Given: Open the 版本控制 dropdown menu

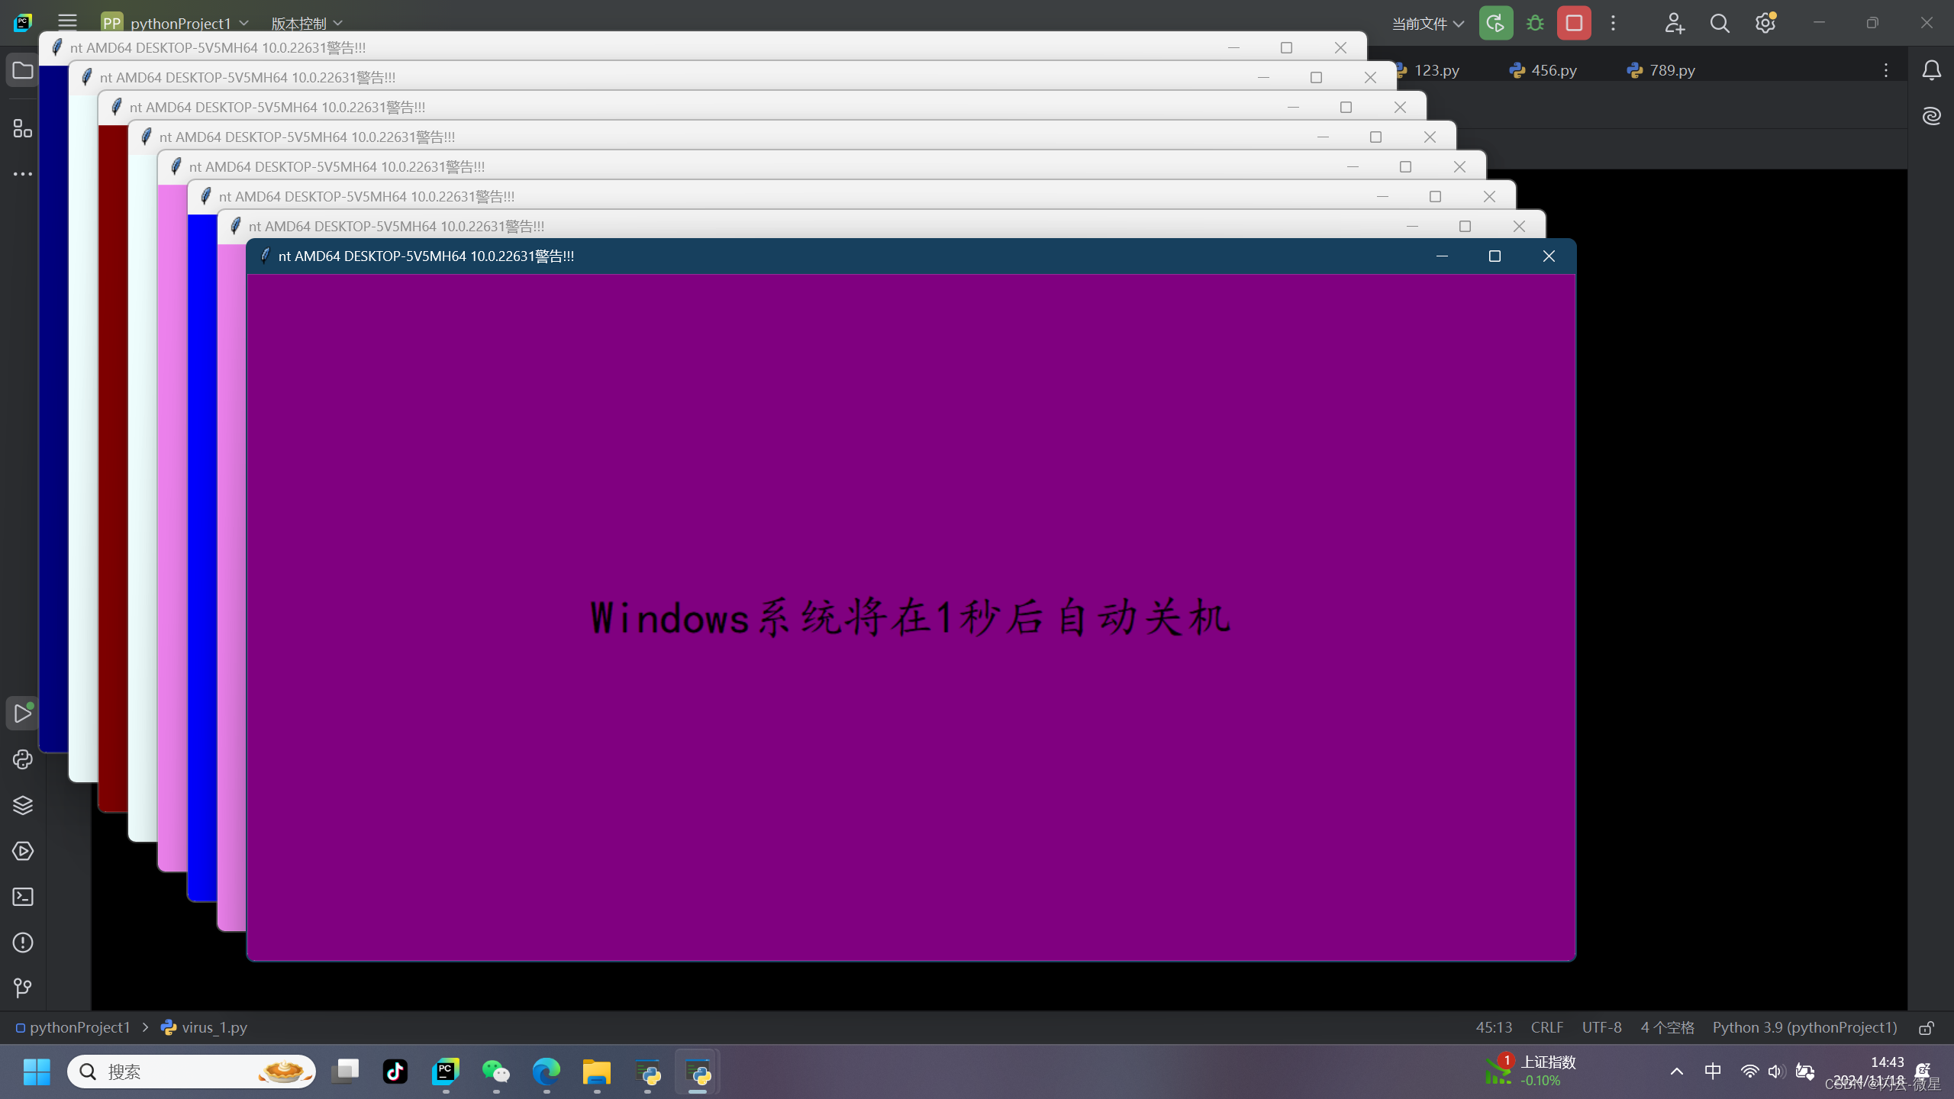Looking at the screenshot, I should pos(307,23).
